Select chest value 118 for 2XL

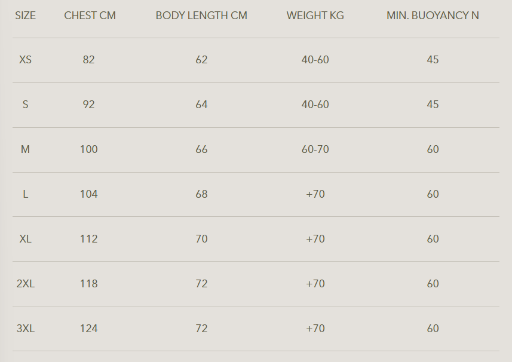[x=89, y=284]
